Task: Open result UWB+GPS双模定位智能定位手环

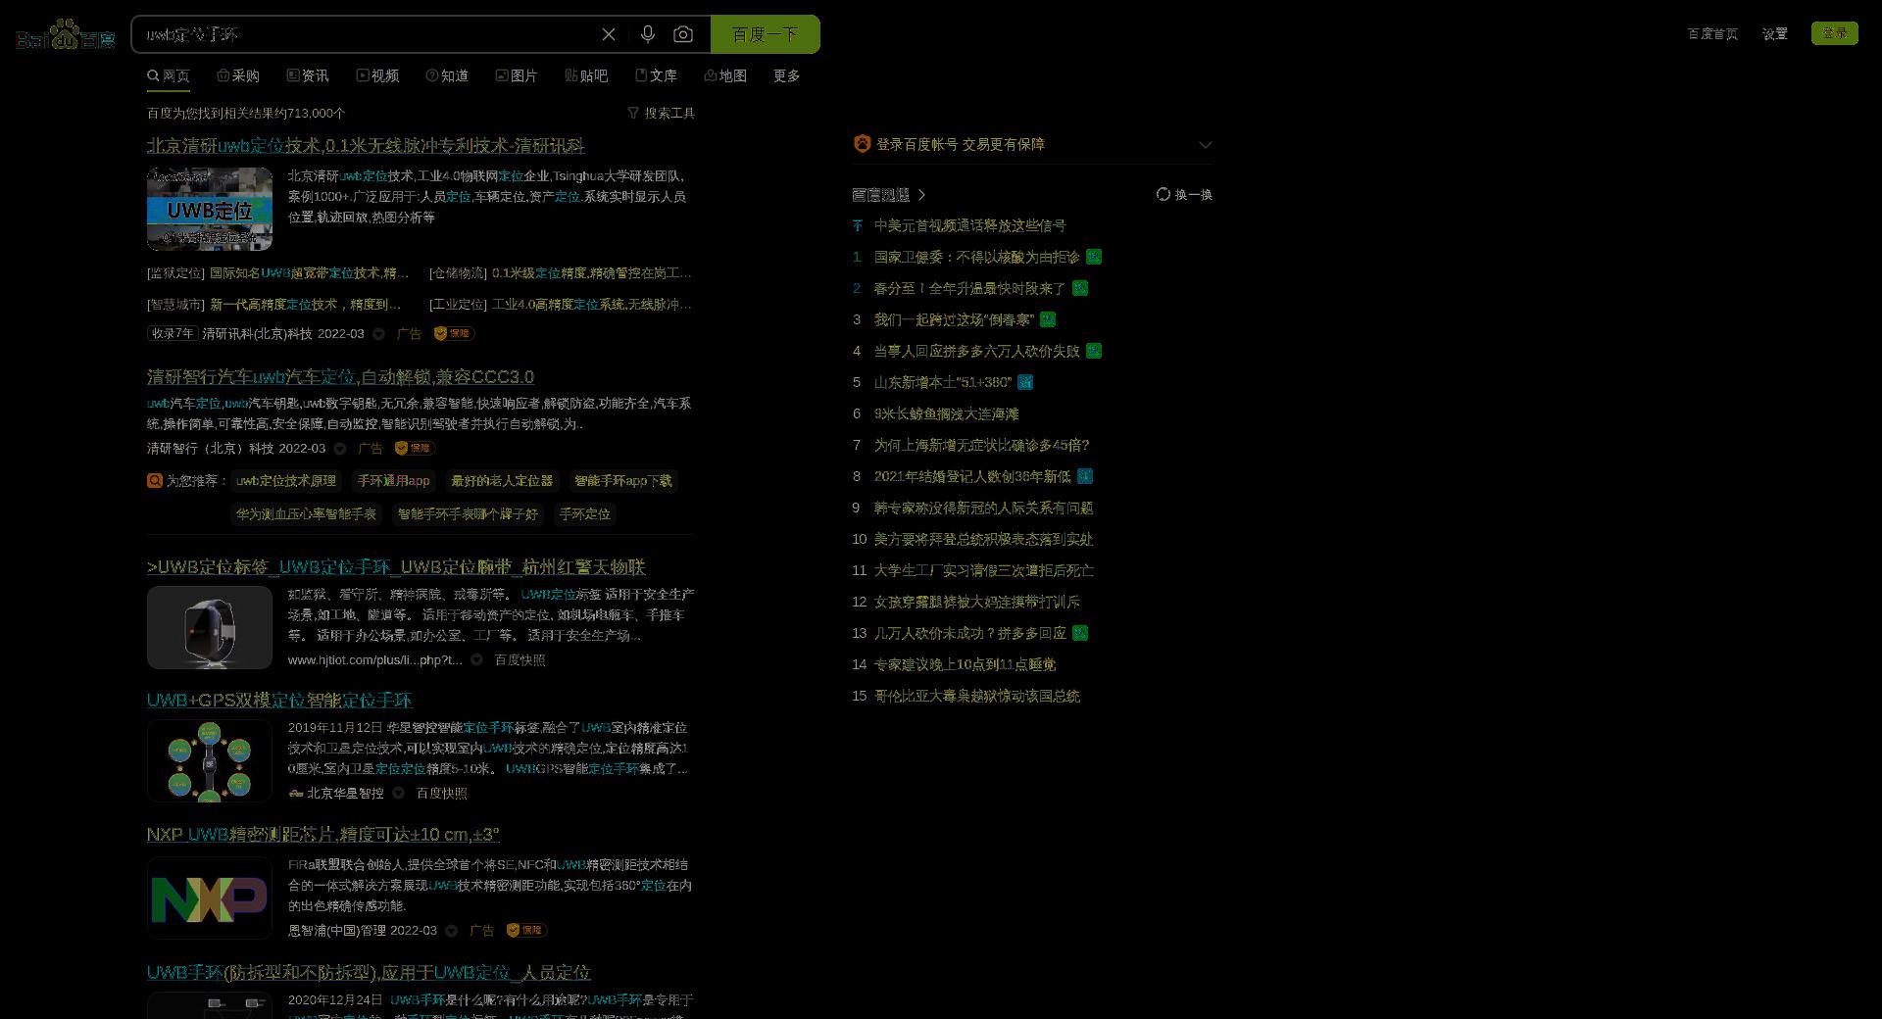Action: 279,701
